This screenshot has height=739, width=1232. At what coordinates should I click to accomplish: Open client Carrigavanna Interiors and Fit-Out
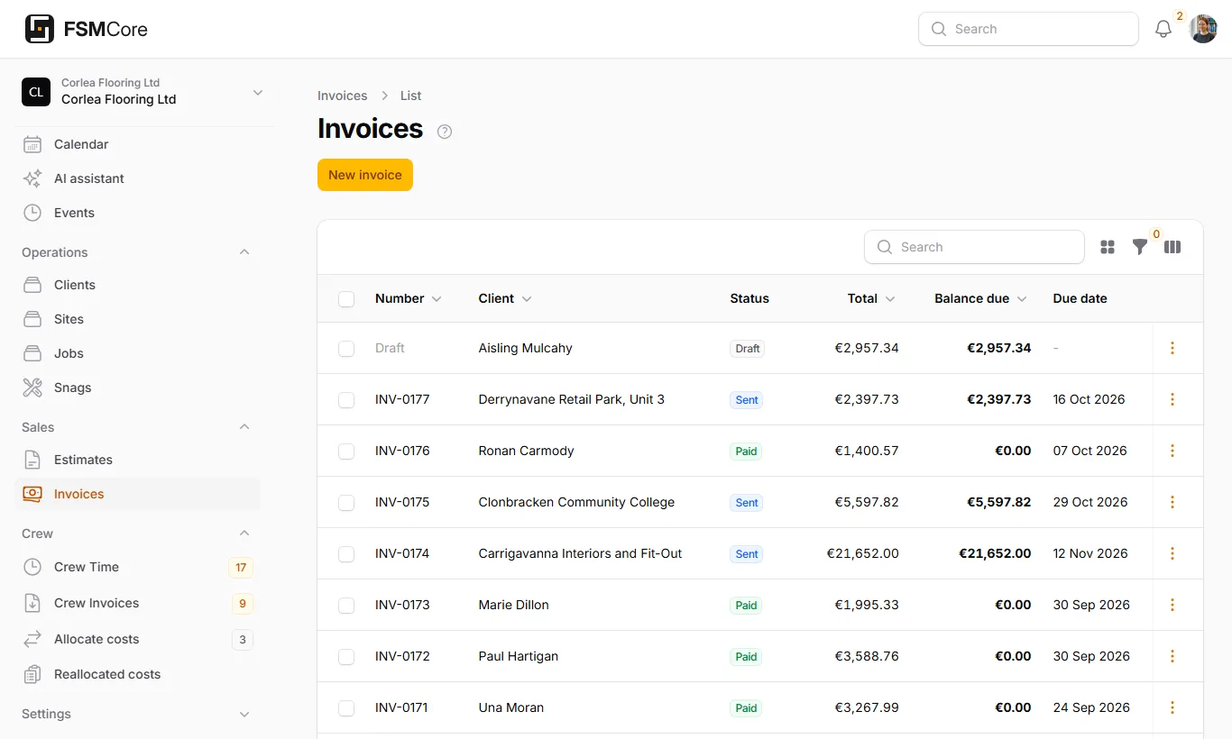(x=580, y=553)
